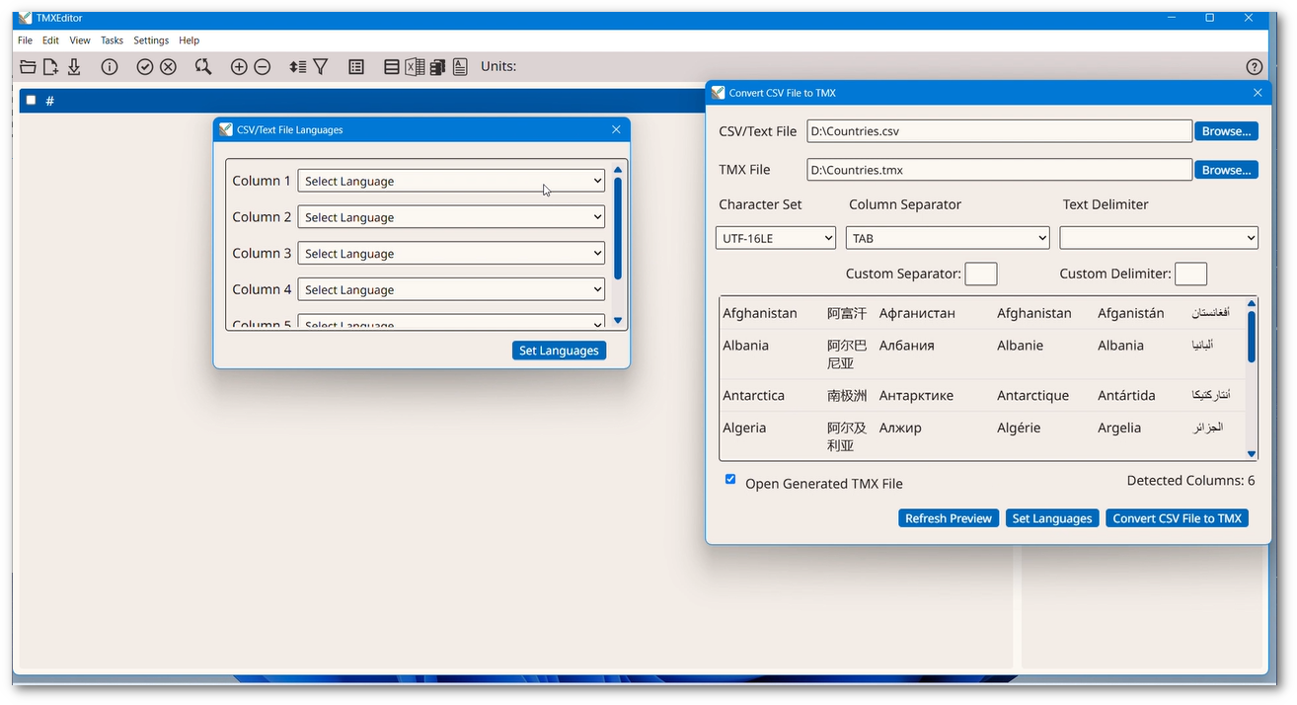
Task: Open the View menu
Action: tap(80, 40)
